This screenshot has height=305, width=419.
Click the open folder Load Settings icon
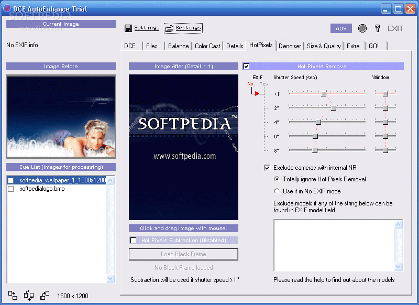click(x=169, y=28)
